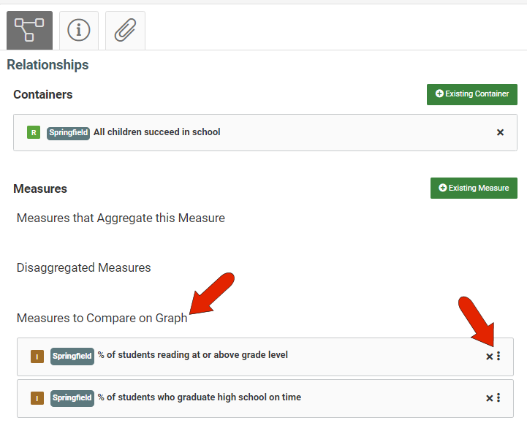The height and width of the screenshot is (423, 527).
Task: Remove the graduate high school measure
Action: click(x=490, y=398)
